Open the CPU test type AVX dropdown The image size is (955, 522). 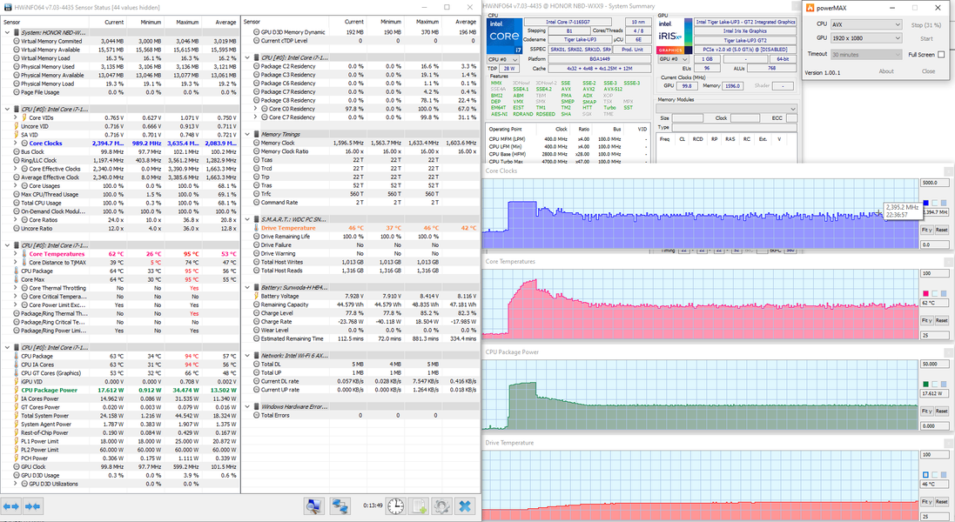tap(866, 24)
